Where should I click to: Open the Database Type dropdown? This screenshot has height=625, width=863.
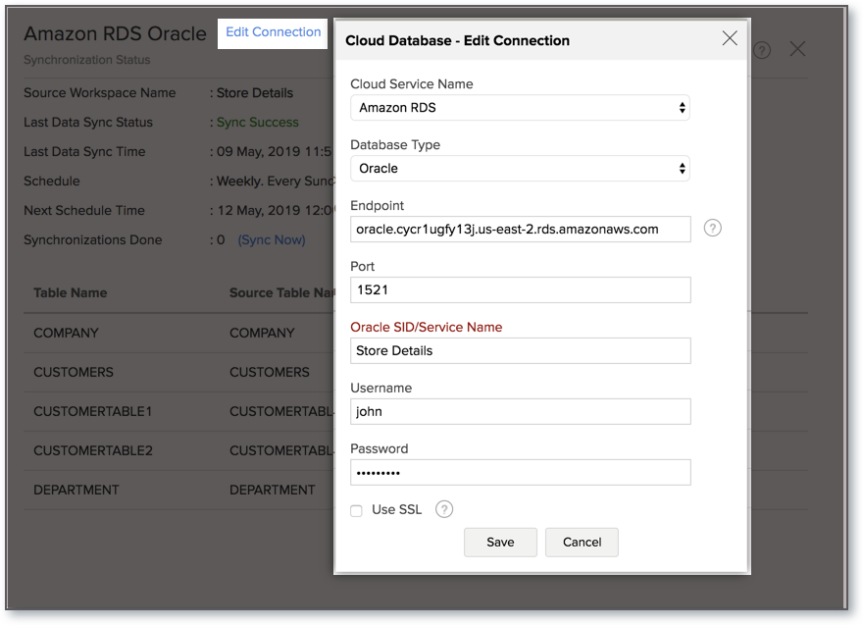tap(520, 169)
